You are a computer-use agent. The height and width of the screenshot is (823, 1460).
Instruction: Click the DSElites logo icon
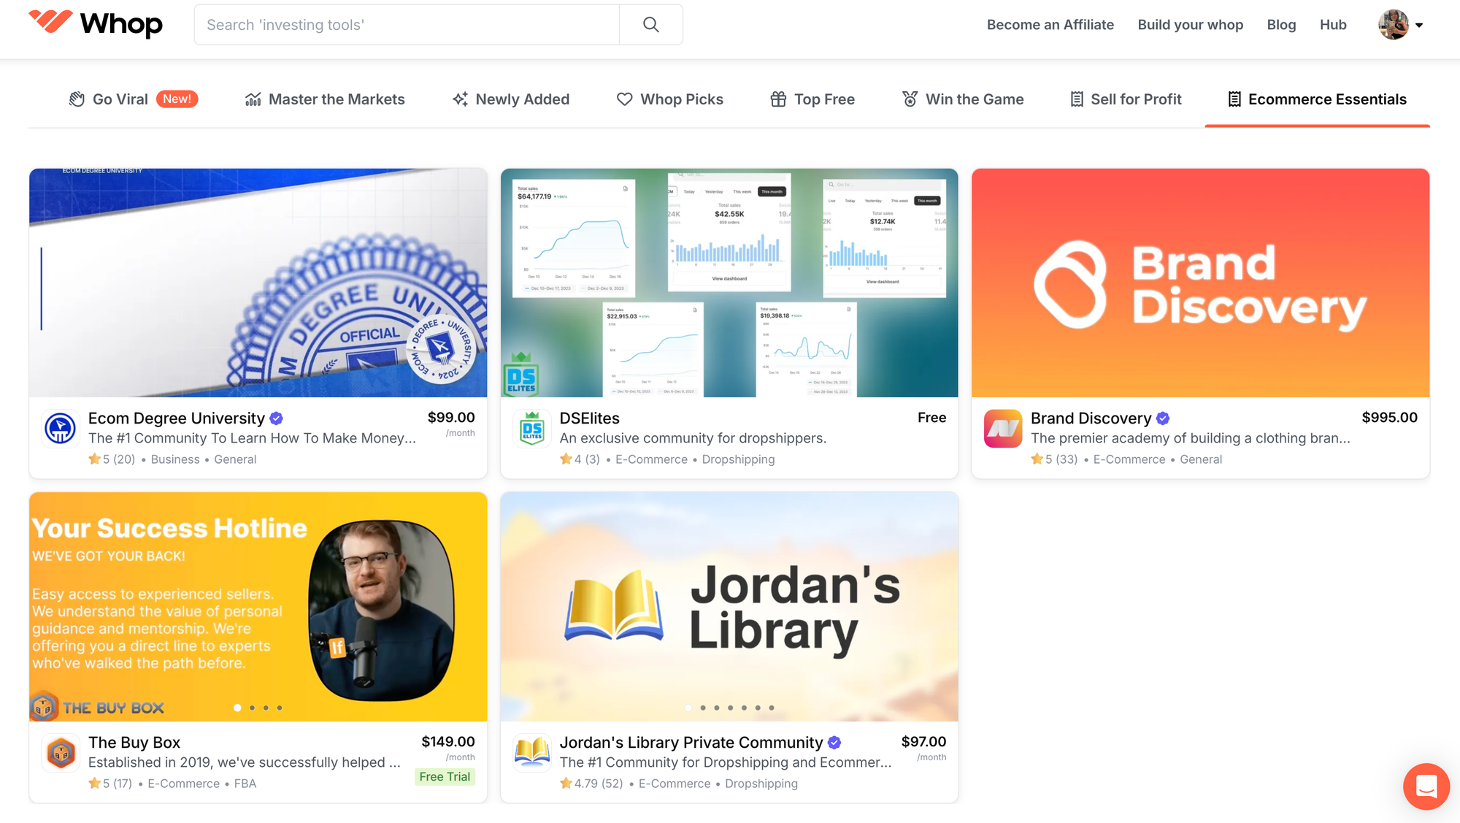pos(531,429)
